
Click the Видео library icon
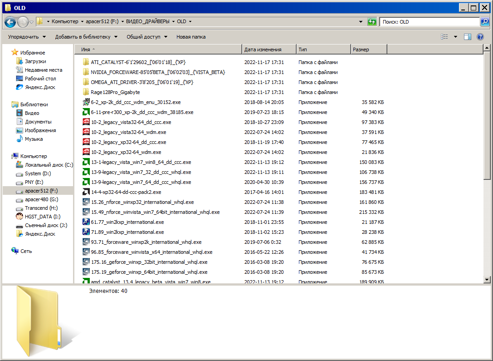[x=20, y=113]
